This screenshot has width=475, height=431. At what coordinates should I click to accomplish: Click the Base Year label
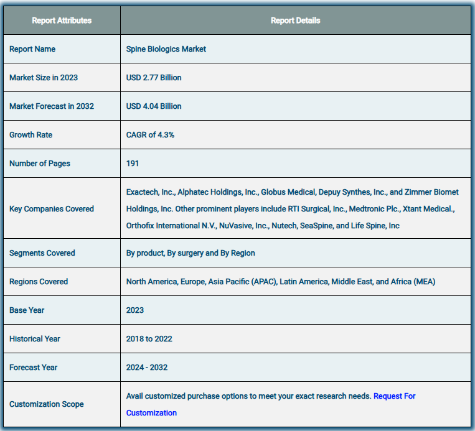point(27,310)
